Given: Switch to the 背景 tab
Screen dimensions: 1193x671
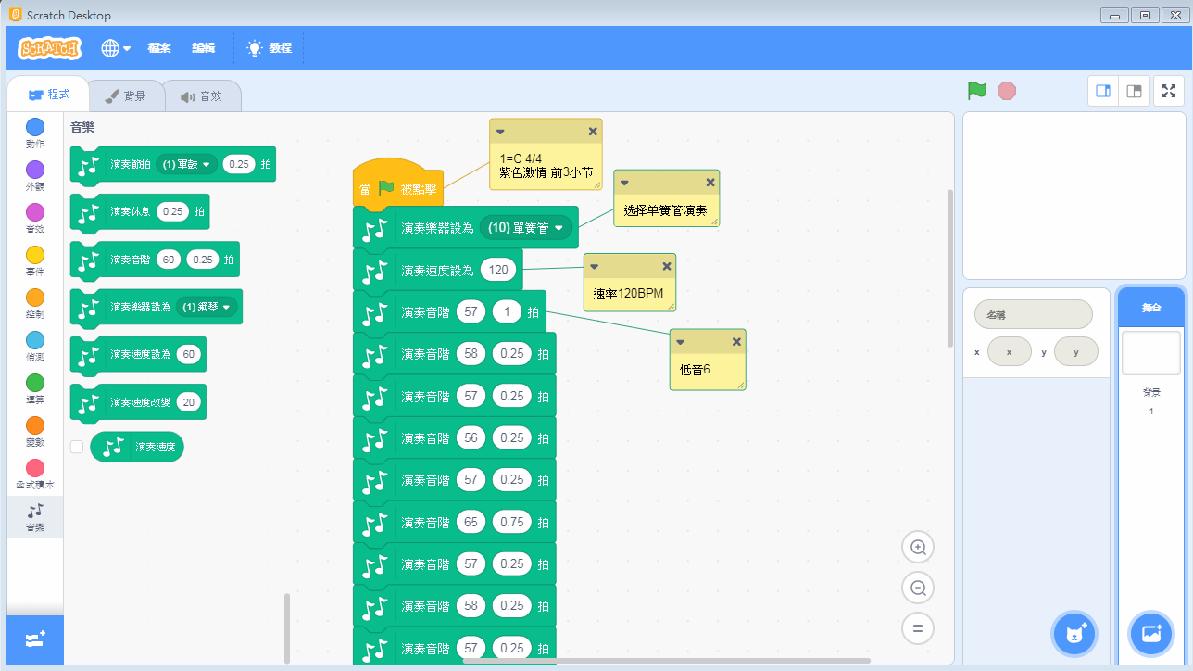Looking at the screenshot, I should 126,95.
